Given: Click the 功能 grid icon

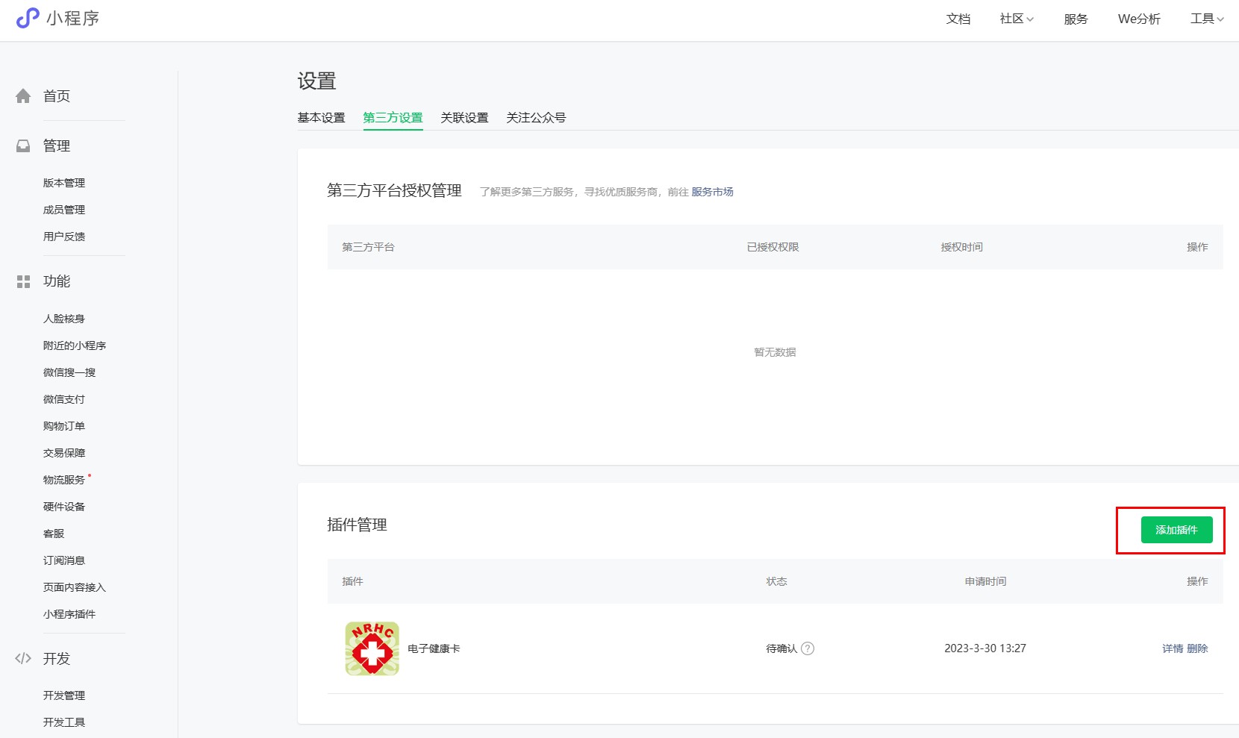Looking at the screenshot, I should (23, 281).
